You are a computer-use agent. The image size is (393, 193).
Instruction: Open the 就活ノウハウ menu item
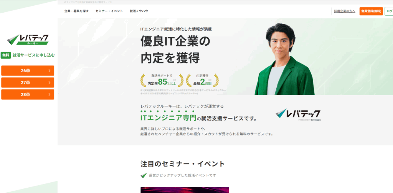pos(139,11)
